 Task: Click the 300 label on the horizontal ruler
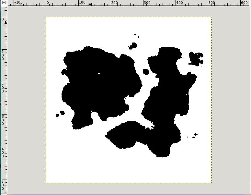tap(147, 3)
